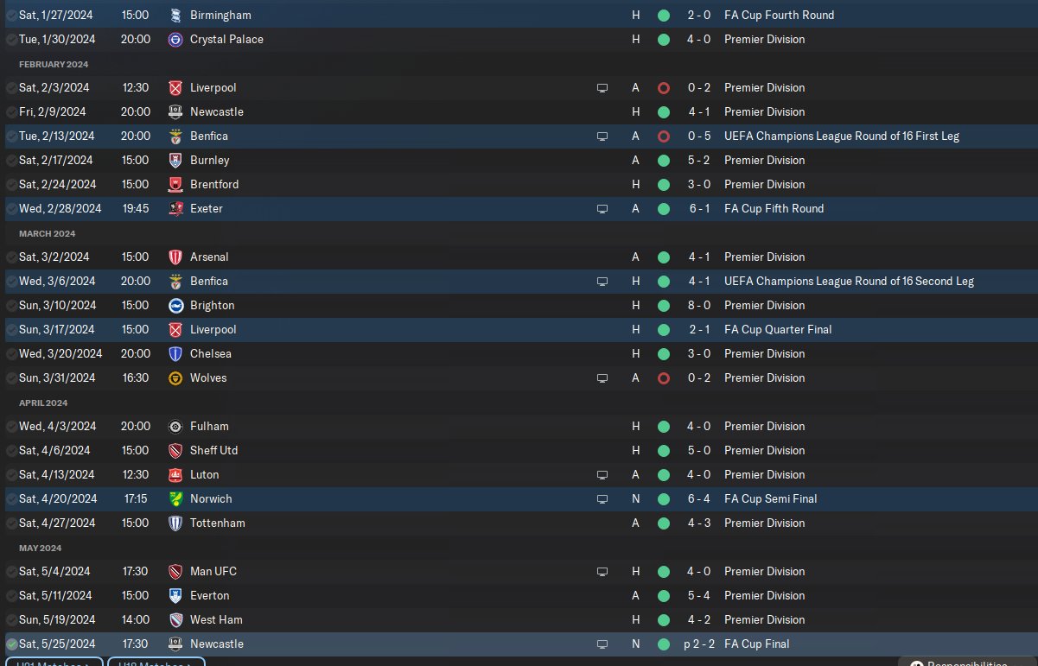Image resolution: width=1038 pixels, height=666 pixels.
Task: Click the Burnley club badge
Action: [x=175, y=160]
